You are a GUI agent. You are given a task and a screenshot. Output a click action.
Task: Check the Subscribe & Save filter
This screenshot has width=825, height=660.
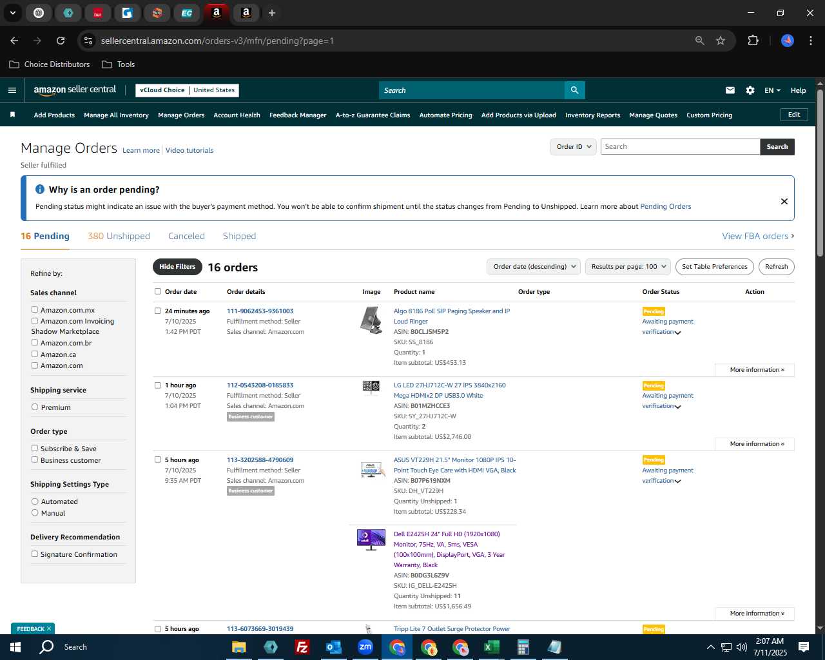click(x=35, y=449)
